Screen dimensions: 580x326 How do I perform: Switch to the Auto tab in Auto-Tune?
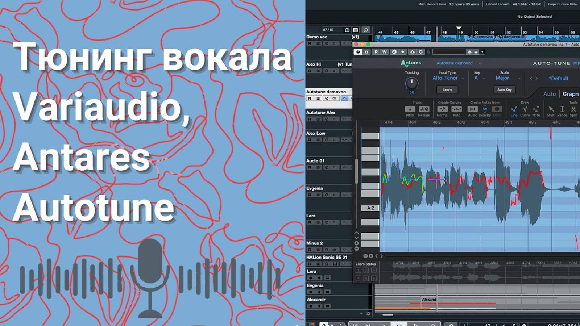pyautogui.click(x=550, y=94)
